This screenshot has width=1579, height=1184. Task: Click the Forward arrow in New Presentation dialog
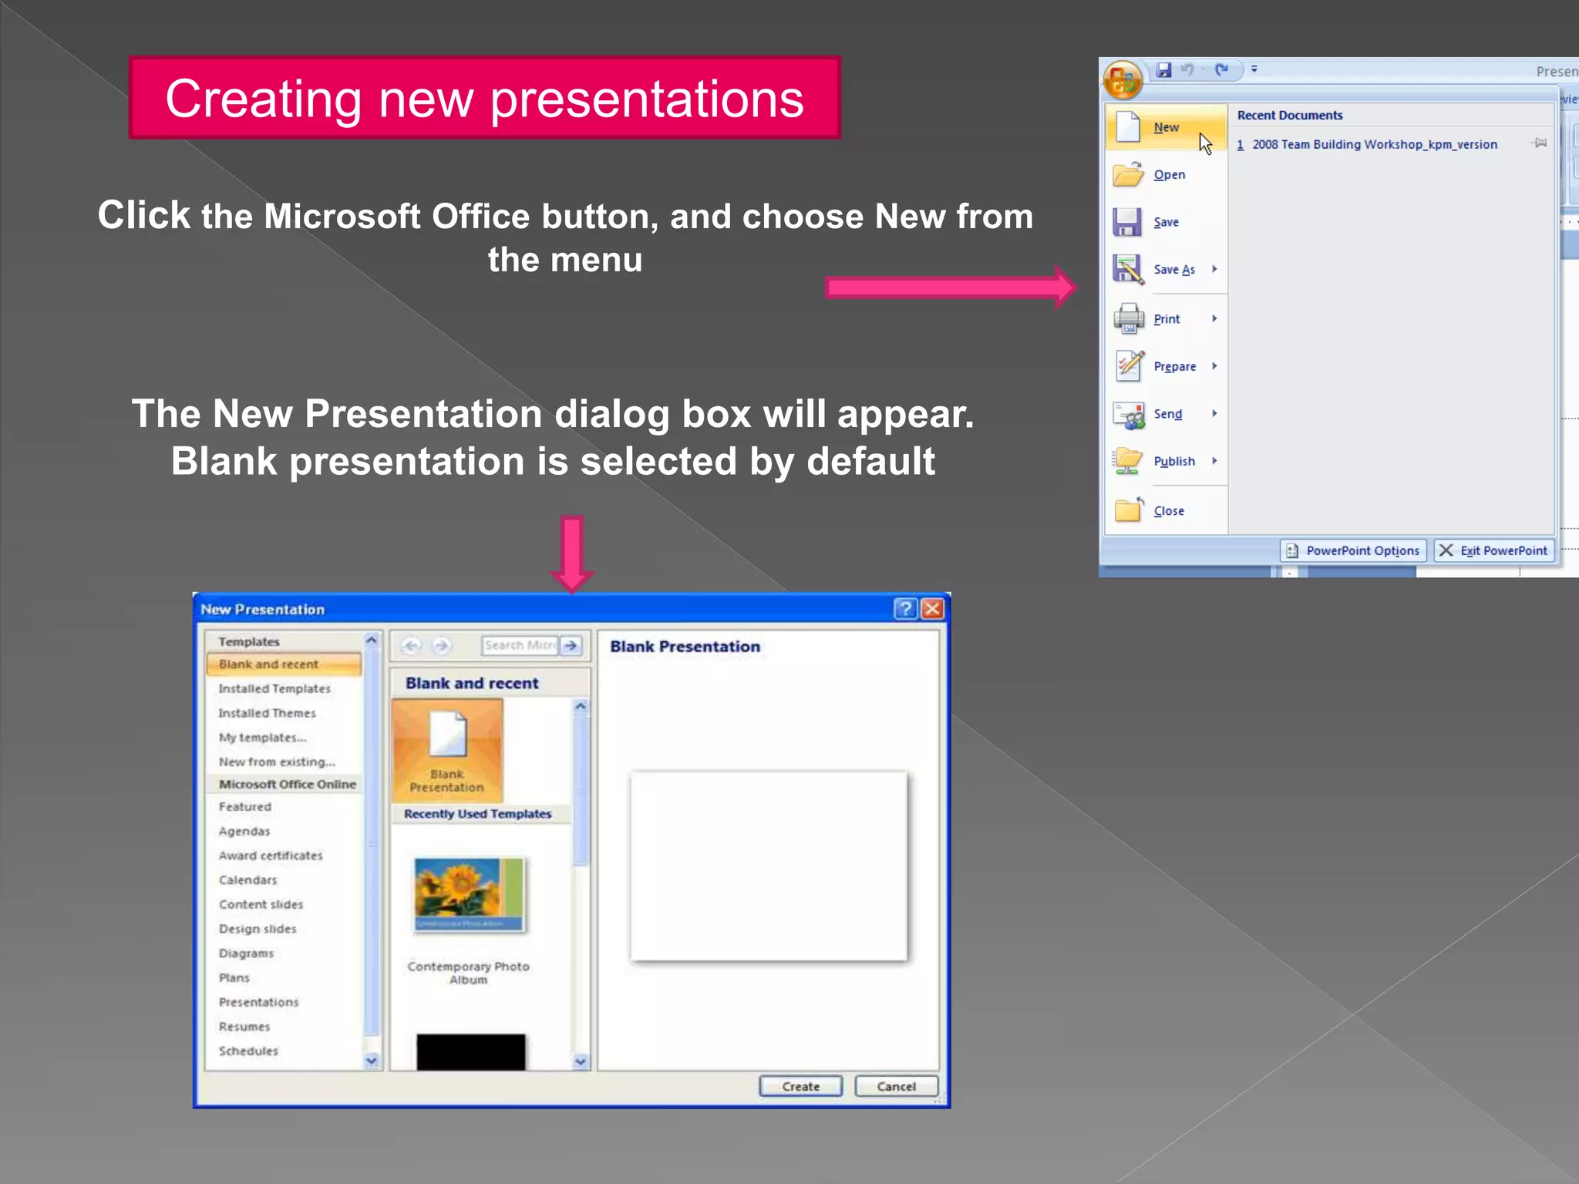(441, 645)
